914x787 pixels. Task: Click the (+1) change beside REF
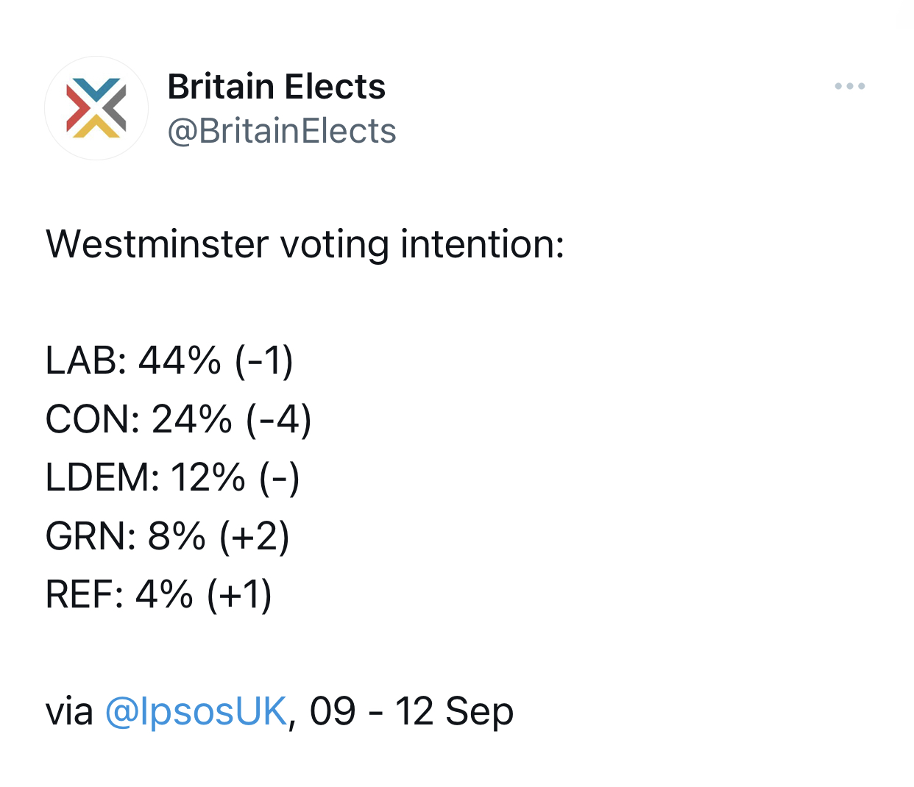click(240, 594)
